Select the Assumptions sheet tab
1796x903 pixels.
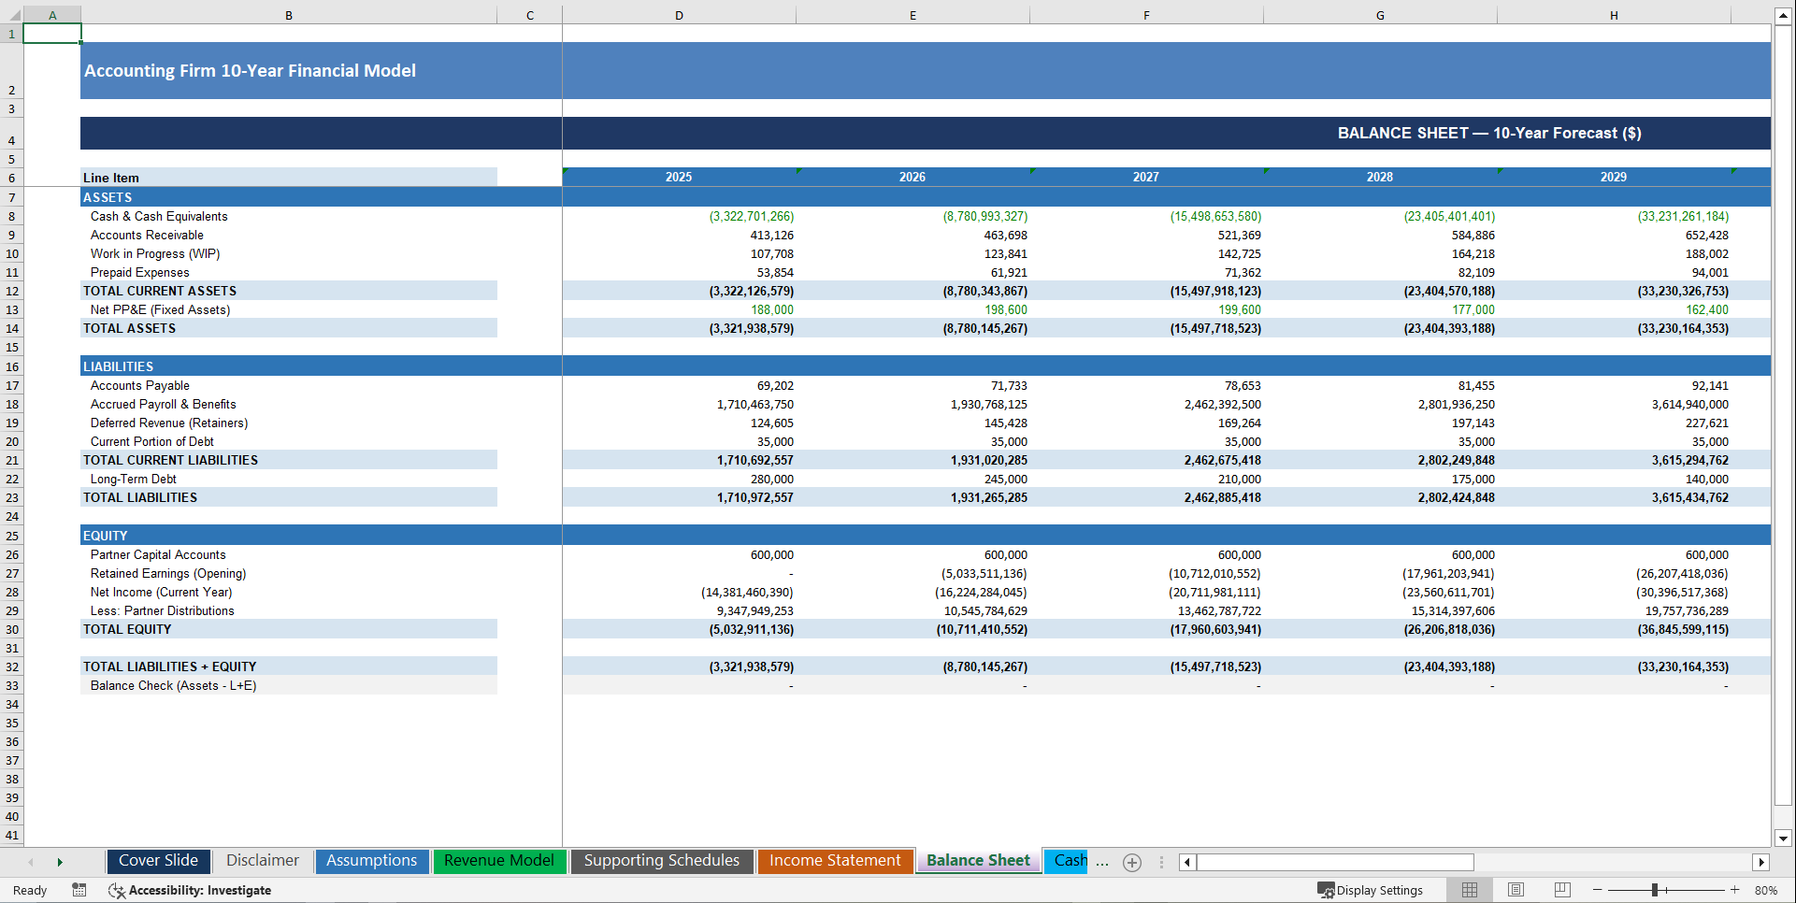click(371, 860)
